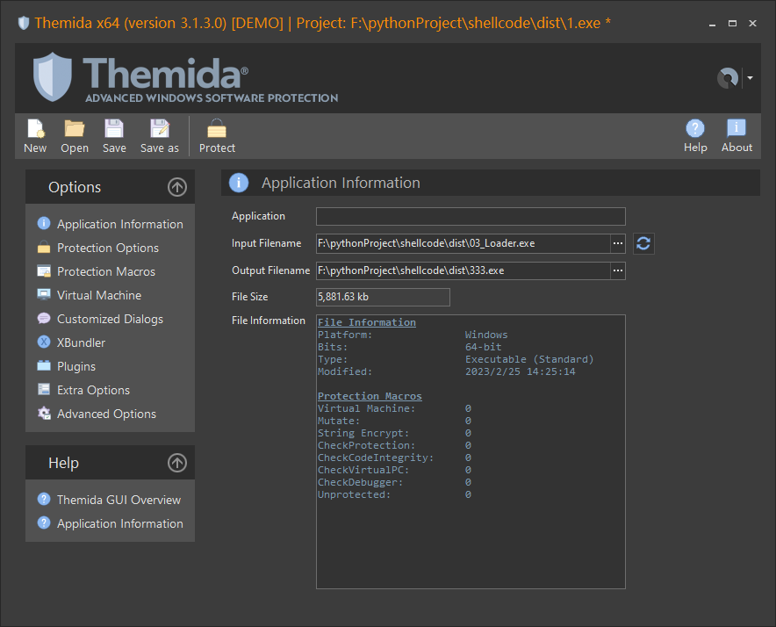Viewport: 776px width, 627px height.
Task: Open Help from the toolbar question icon
Action: point(695,128)
